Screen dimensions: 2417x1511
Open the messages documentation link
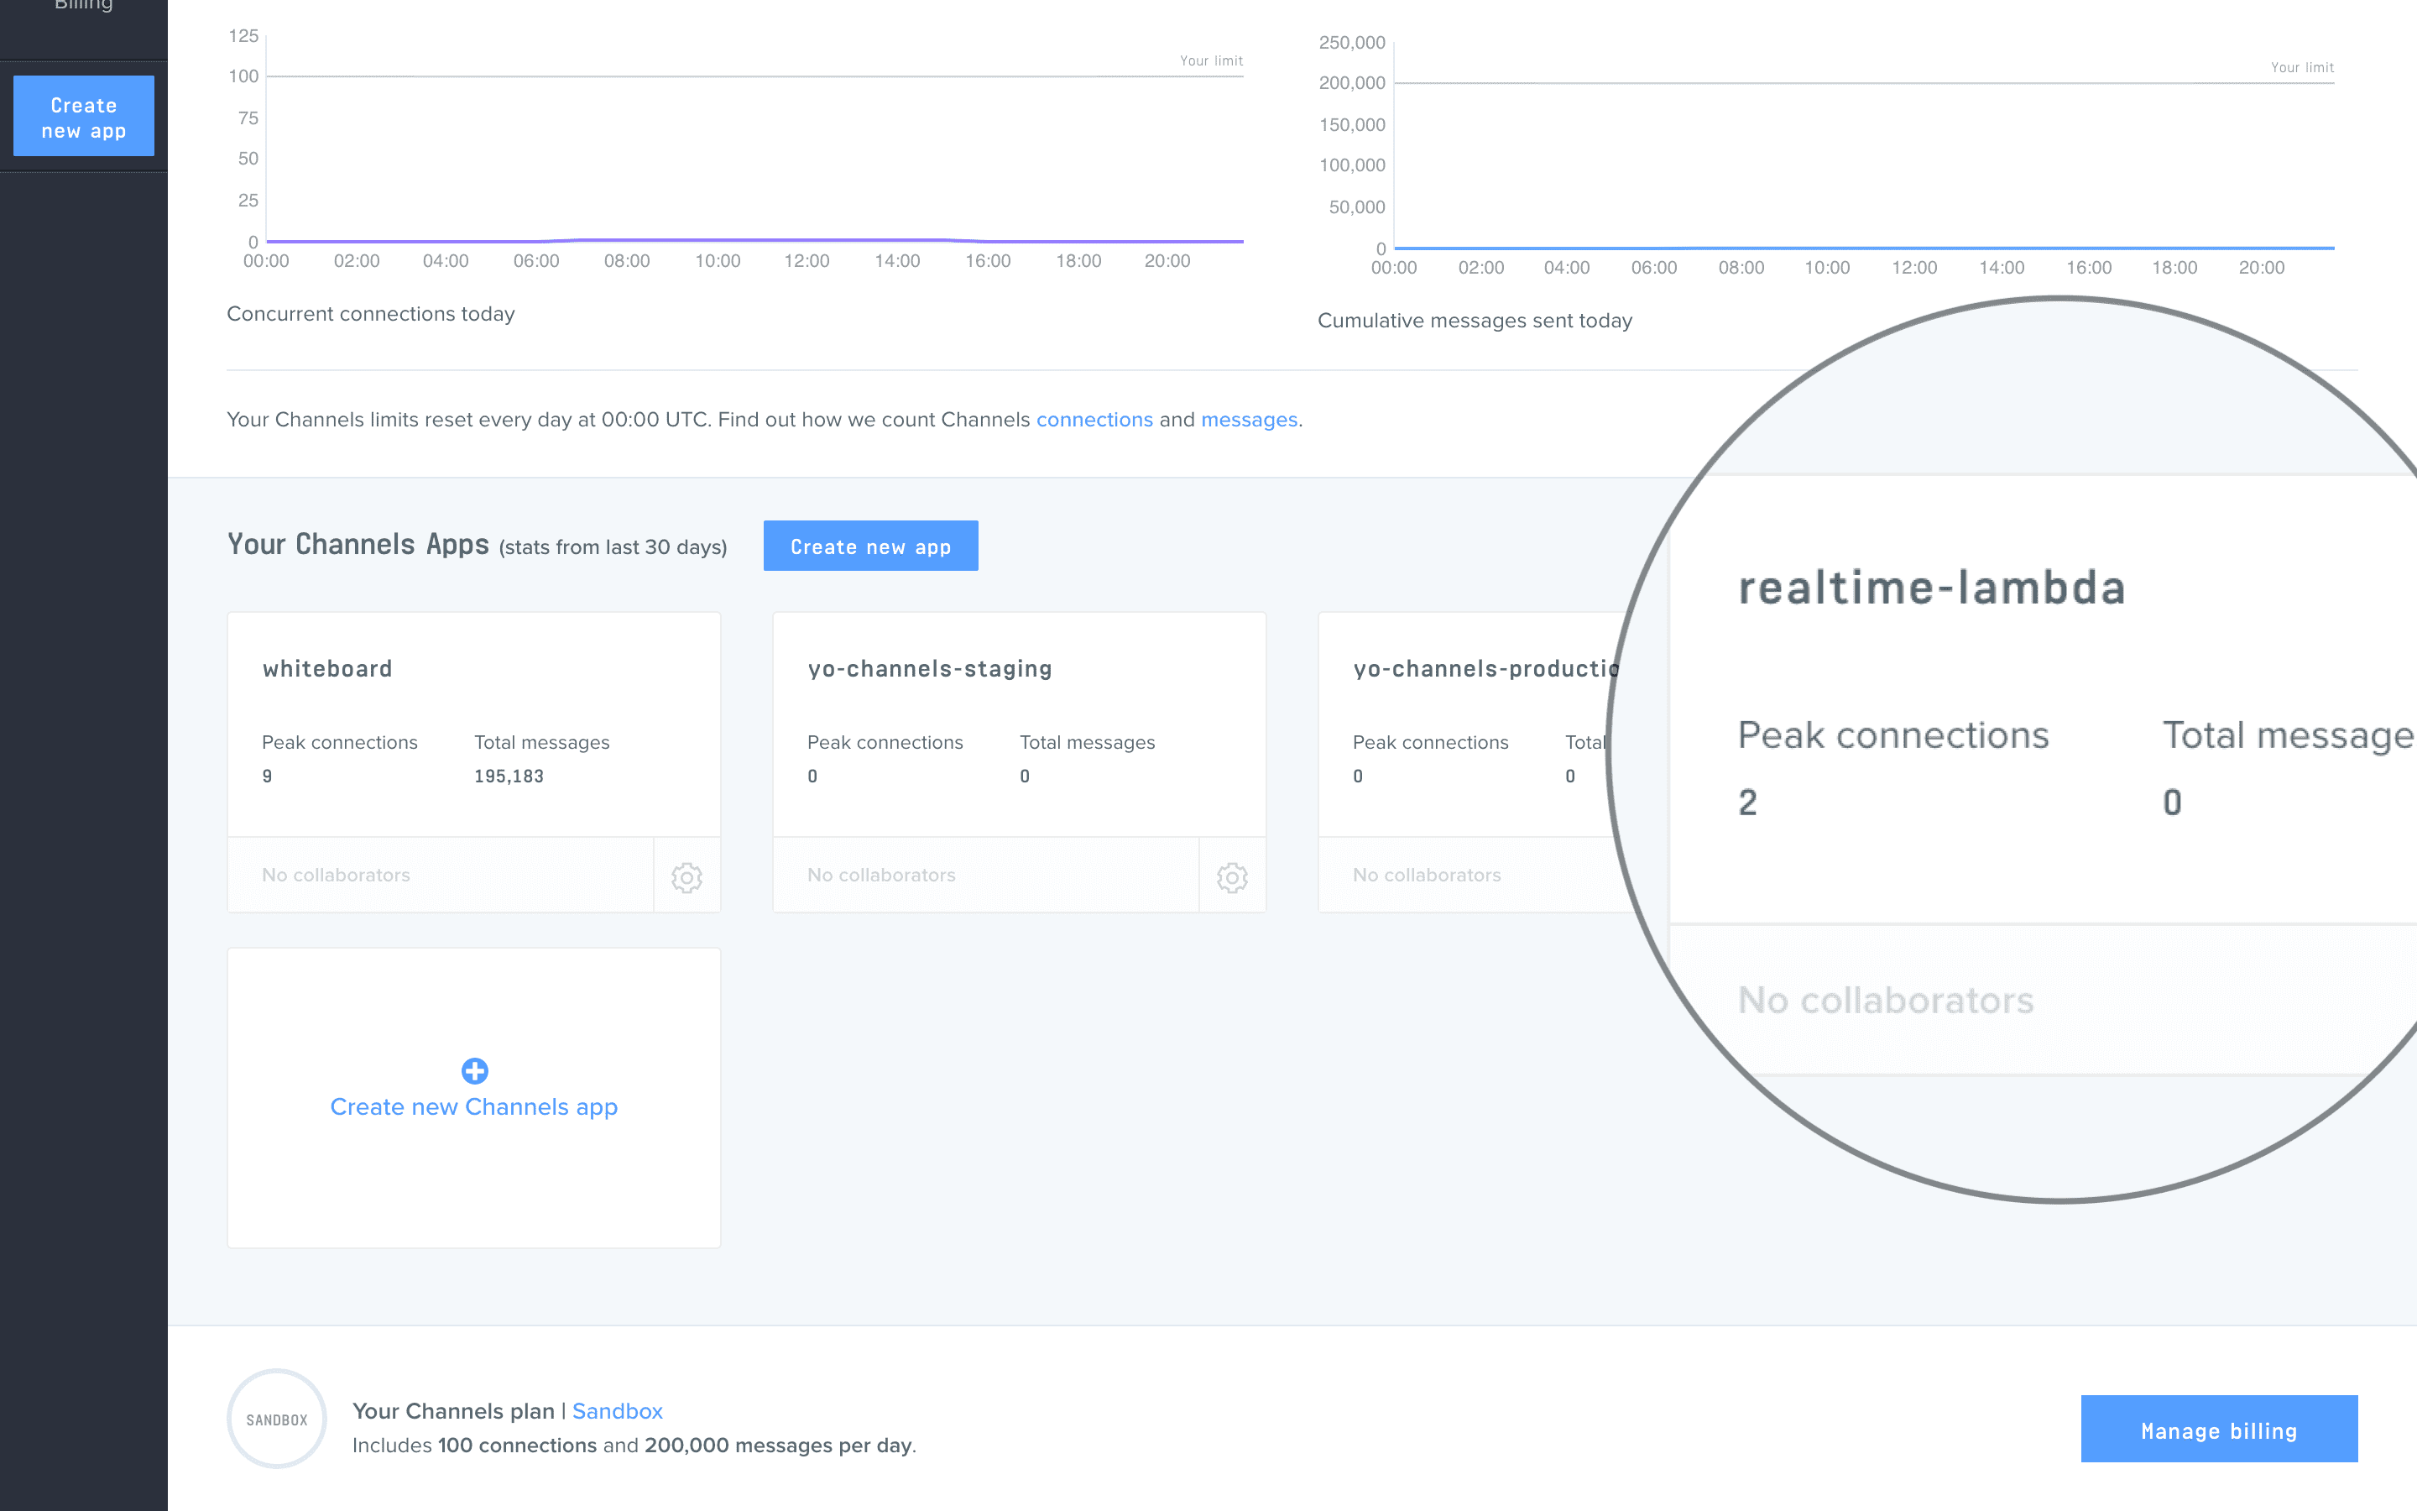point(1250,420)
